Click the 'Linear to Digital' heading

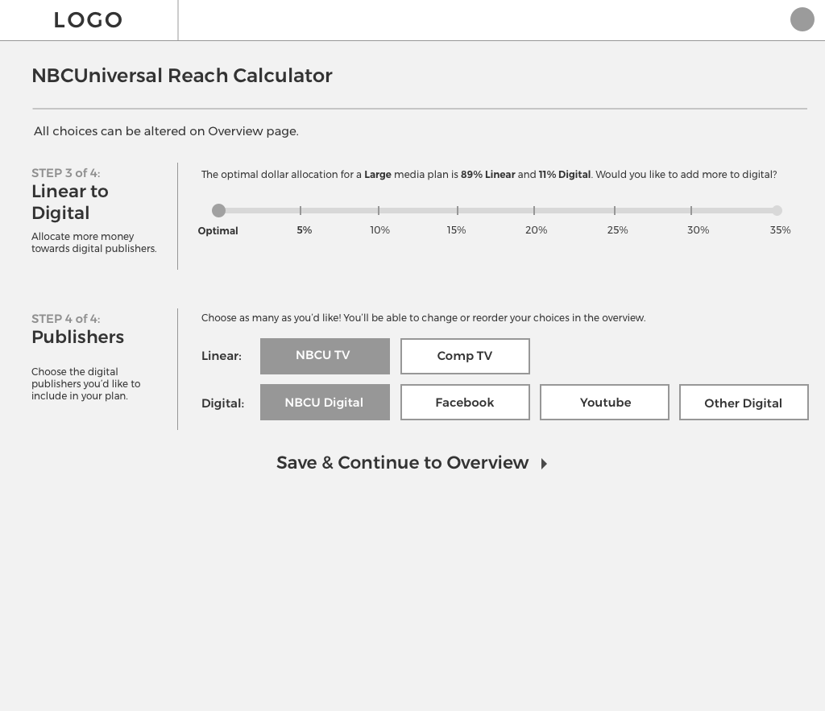point(70,202)
